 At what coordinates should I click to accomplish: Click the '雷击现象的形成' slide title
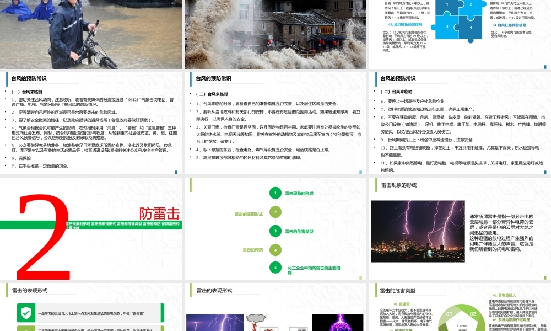point(398,185)
